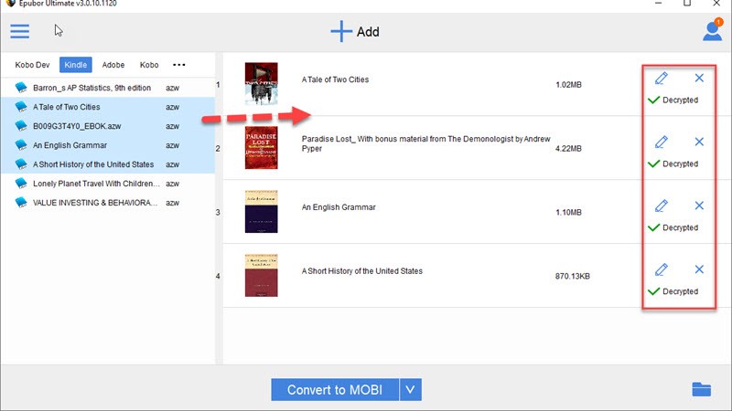Select Lonely Planet Travel With Children book

(x=107, y=184)
